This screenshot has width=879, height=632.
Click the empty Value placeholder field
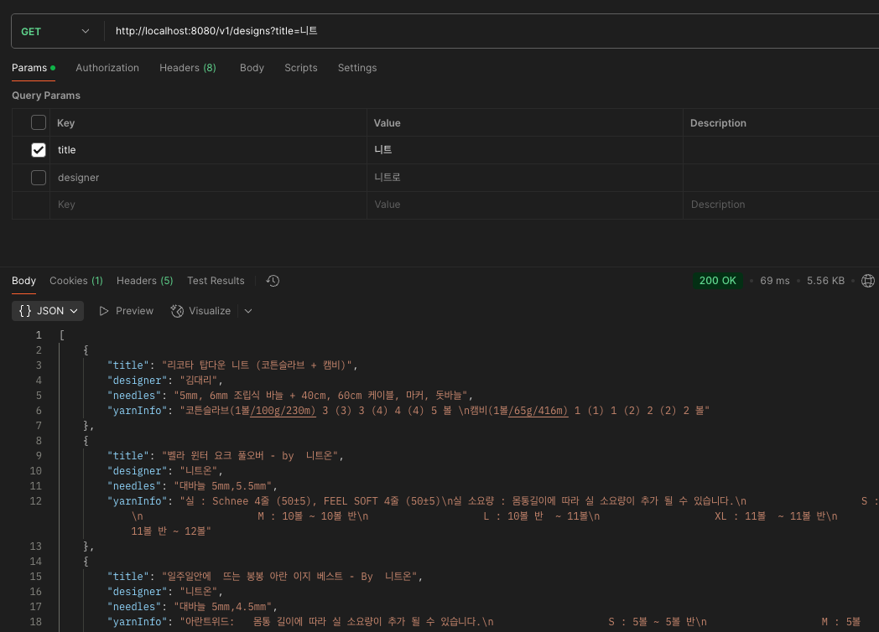tap(525, 205)
